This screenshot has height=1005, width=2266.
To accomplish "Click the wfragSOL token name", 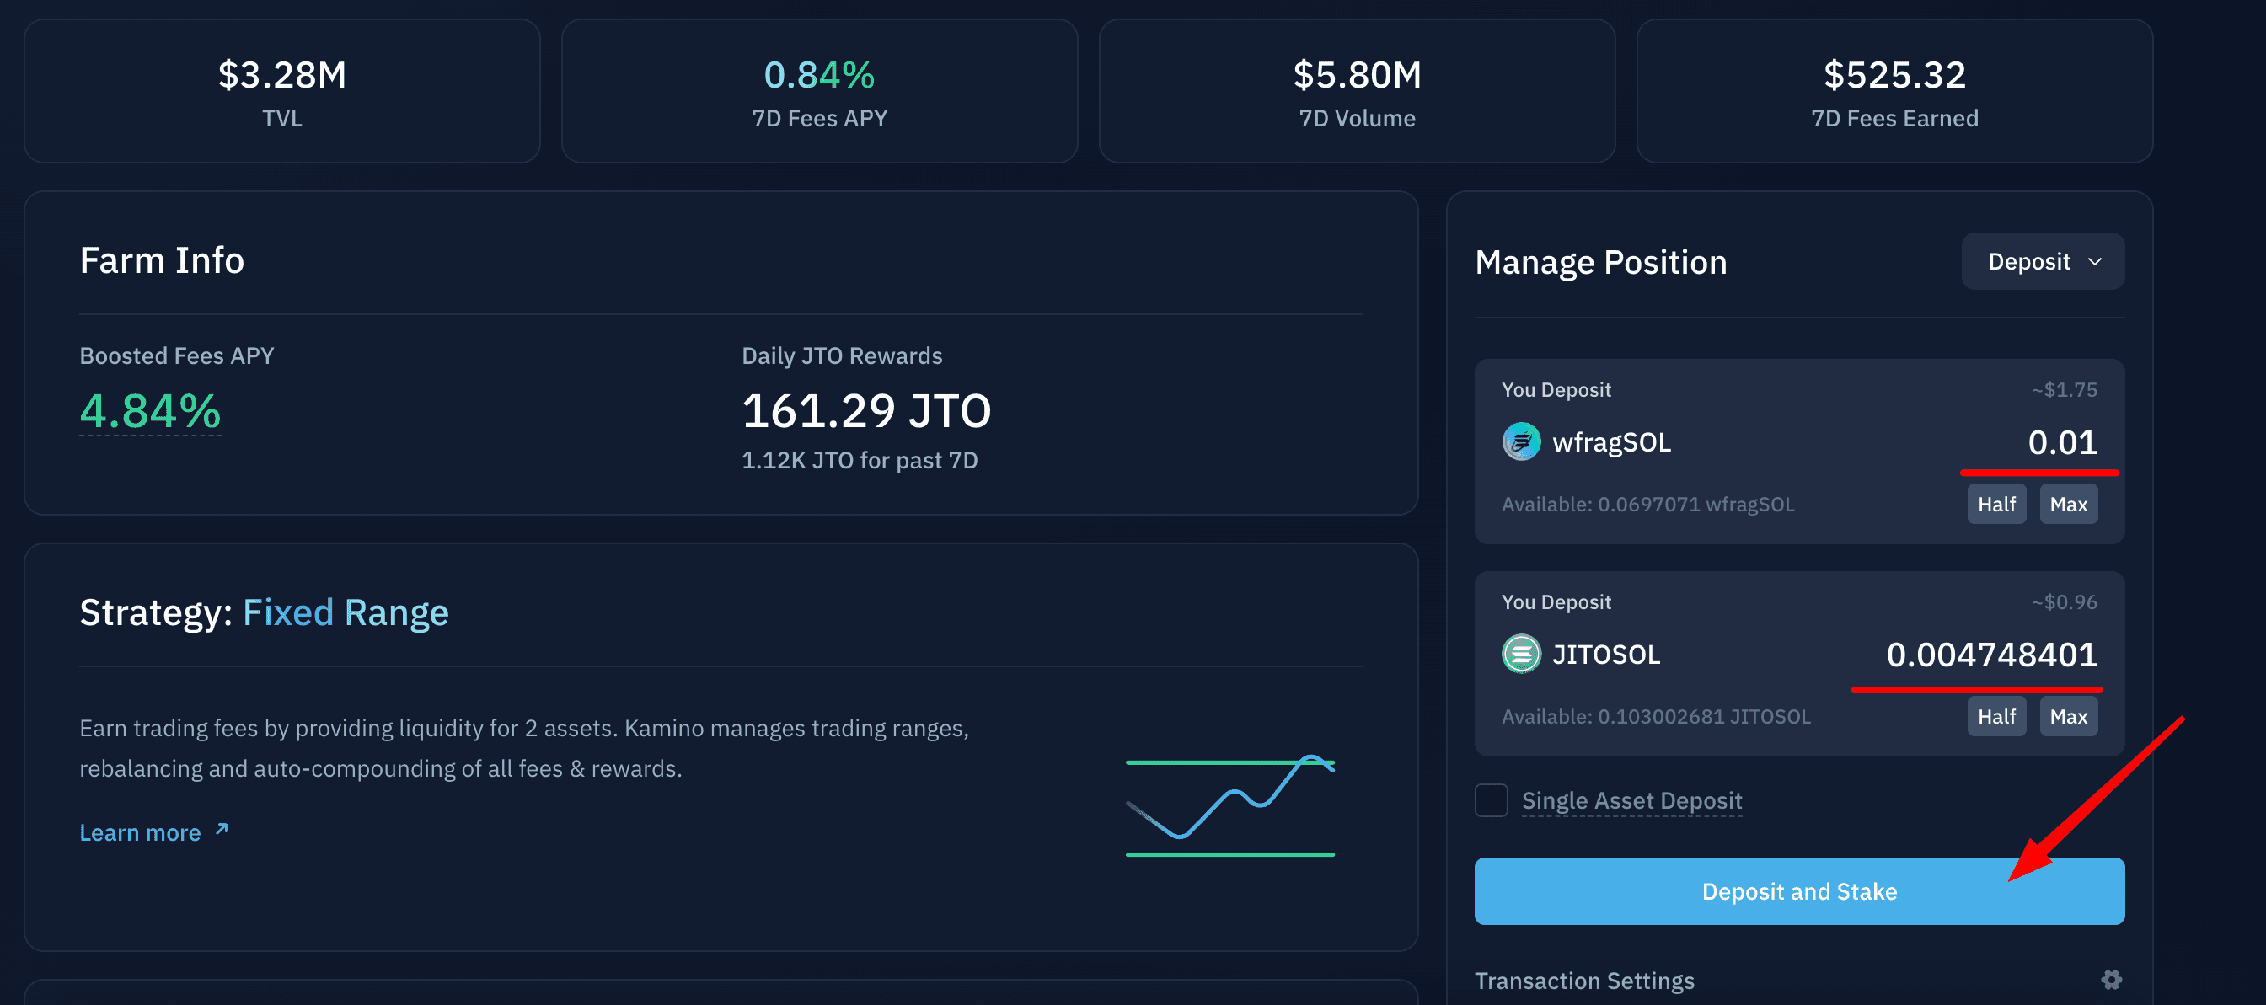I will (x=1611, y=442).
